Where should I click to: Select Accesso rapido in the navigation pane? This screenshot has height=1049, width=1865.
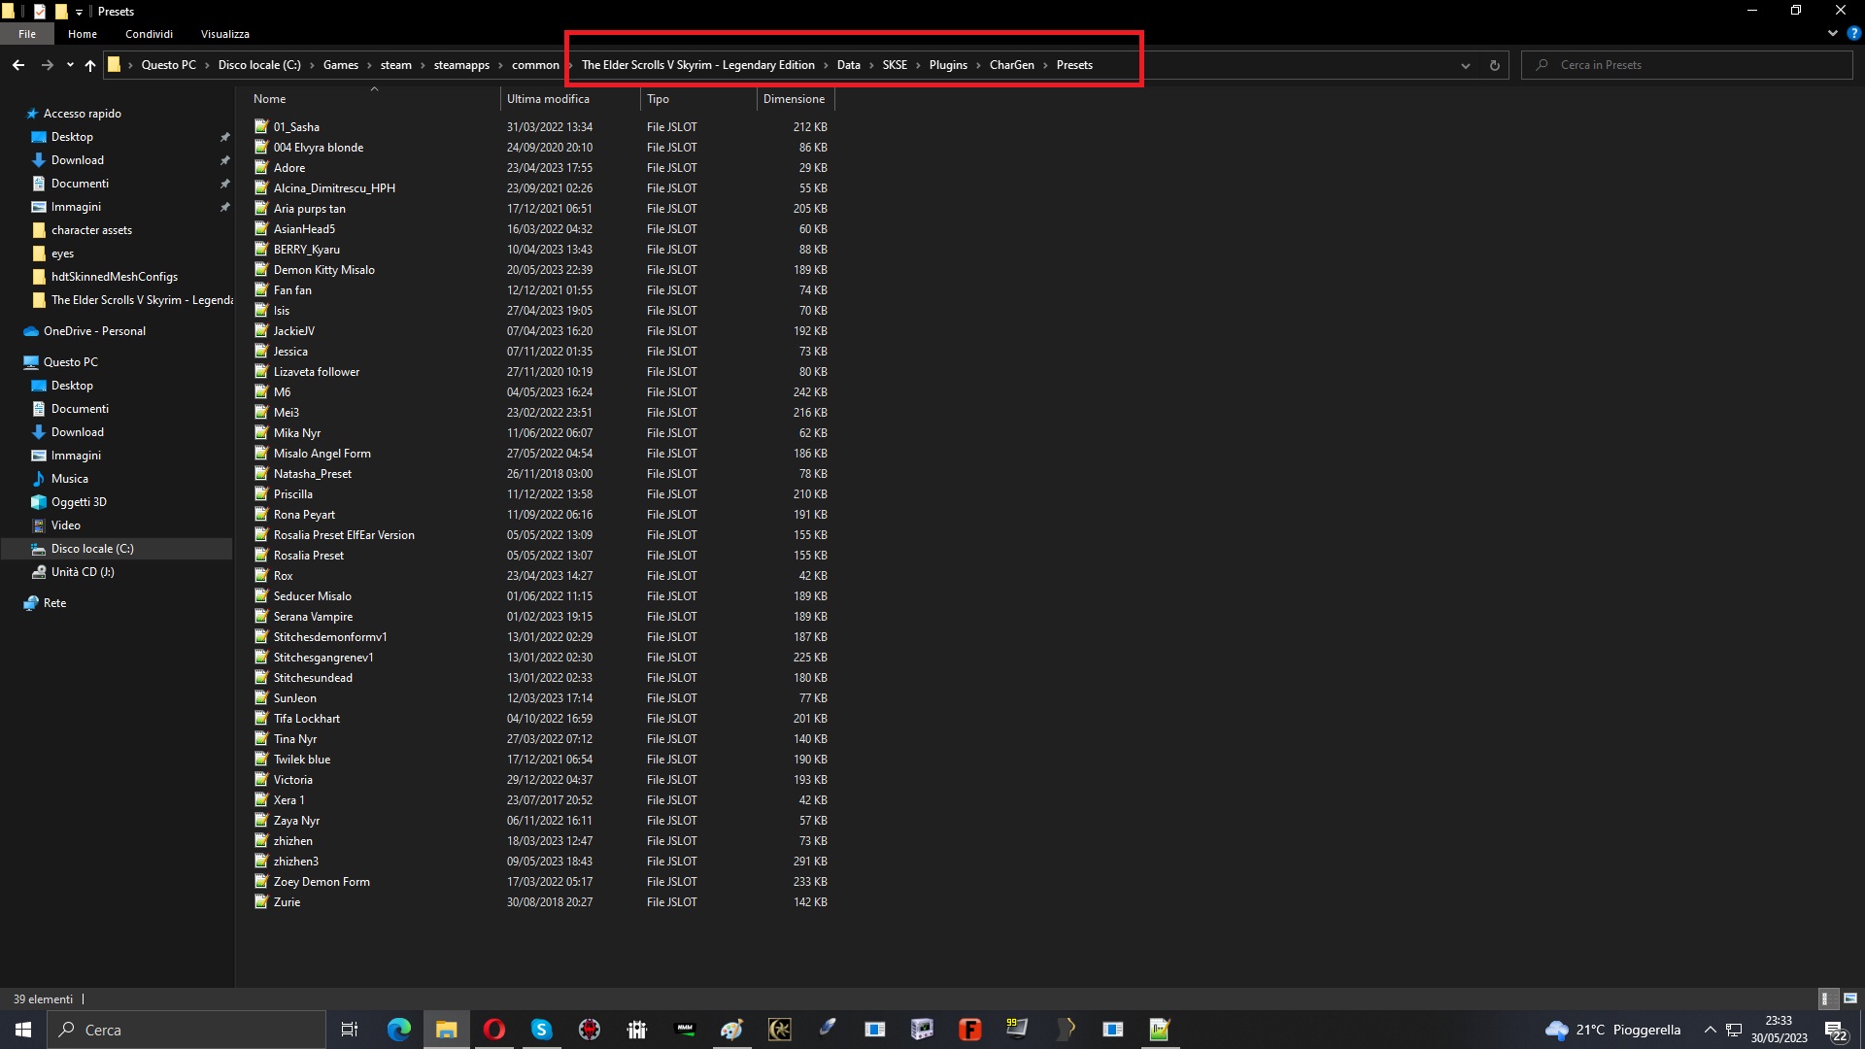[82, 114]
